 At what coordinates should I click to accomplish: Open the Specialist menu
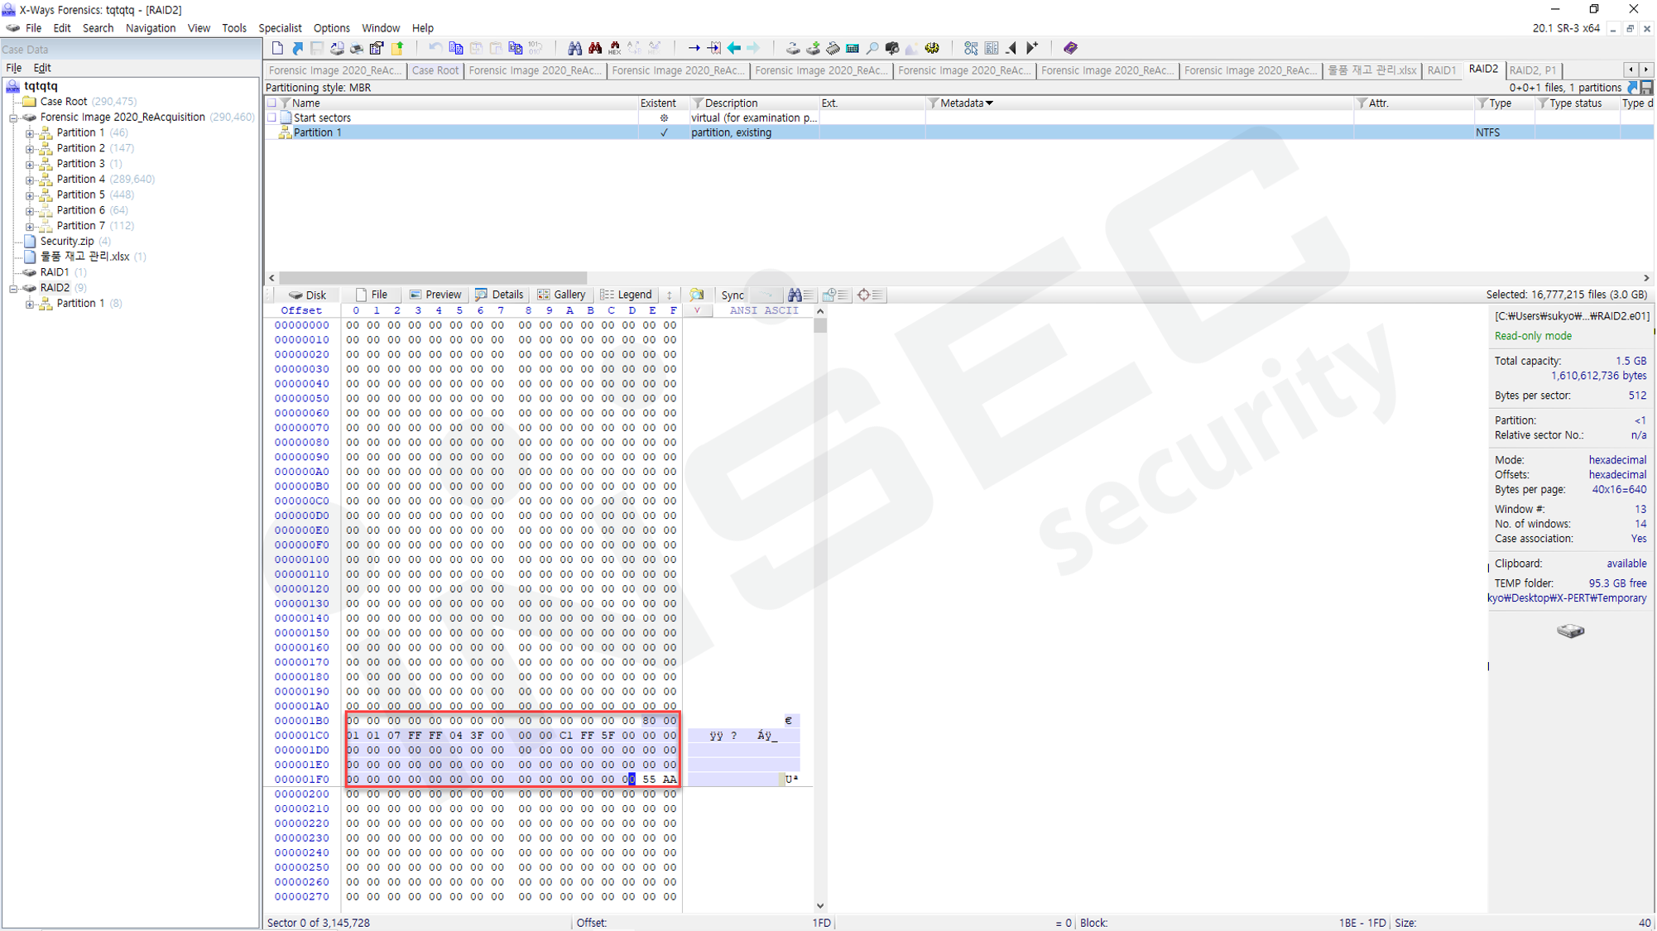[x=280, y=28]
